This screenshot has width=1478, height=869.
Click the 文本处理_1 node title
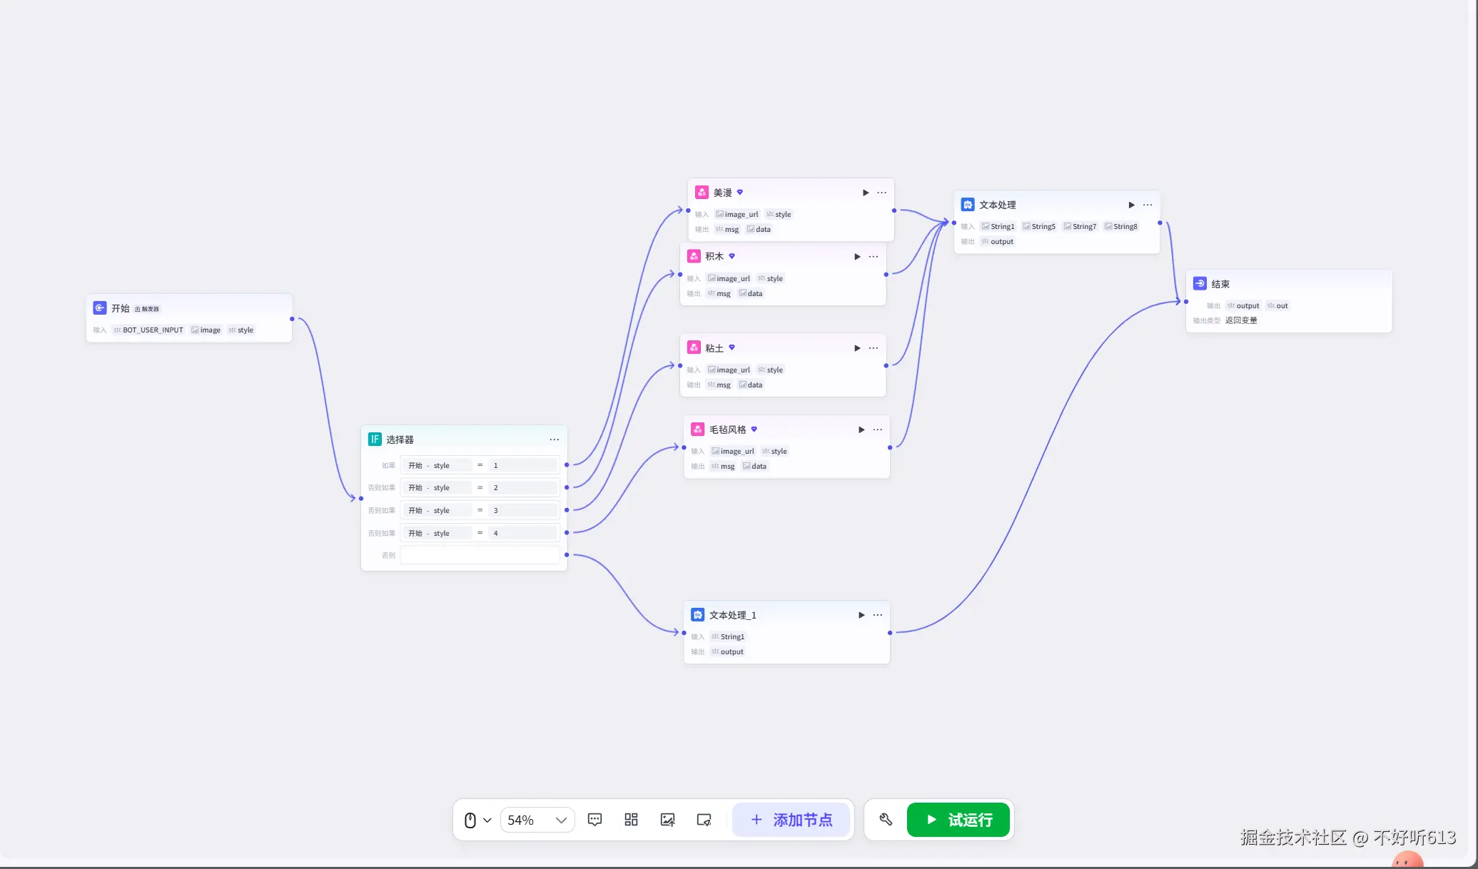(x=733, y=615)
